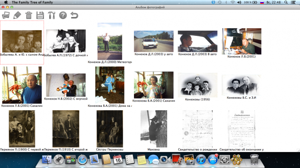Open The Family Tree of Family menu
Viewport: 300px width, 168px height.
coord(32,2)
